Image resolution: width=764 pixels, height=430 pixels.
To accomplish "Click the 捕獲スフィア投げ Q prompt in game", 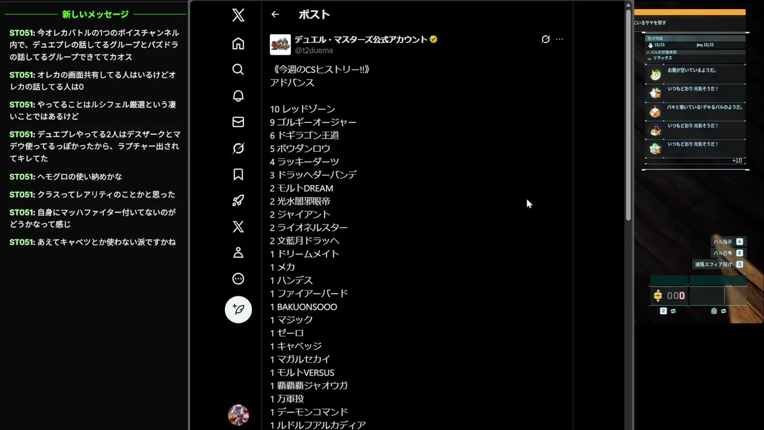I will pos(719,265).
